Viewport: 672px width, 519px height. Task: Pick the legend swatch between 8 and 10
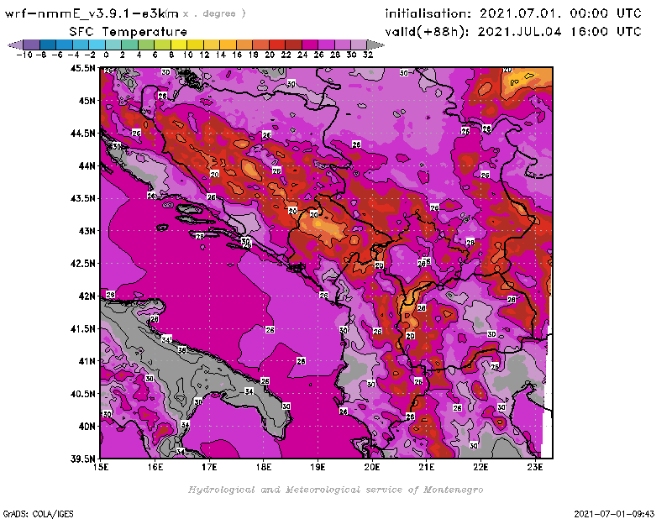point(179,45)
